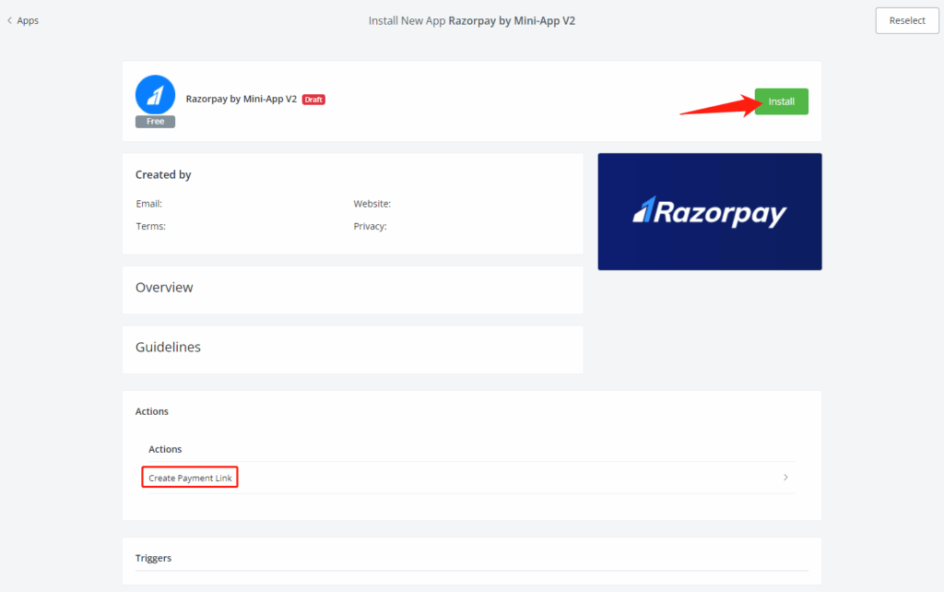This screenshot has height=592, width=944.
Task: Expand the Overview section
Action: [x=164, y=288]
